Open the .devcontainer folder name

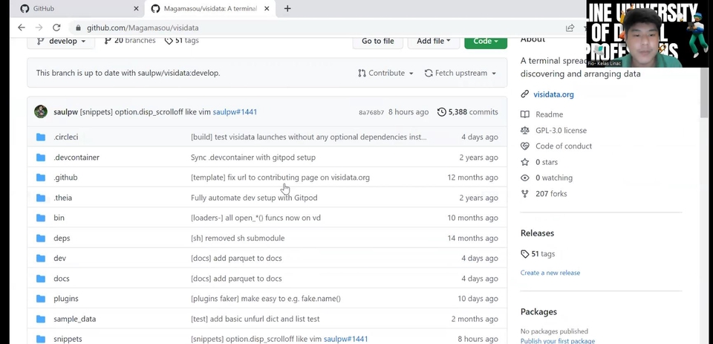pos(76,158)
